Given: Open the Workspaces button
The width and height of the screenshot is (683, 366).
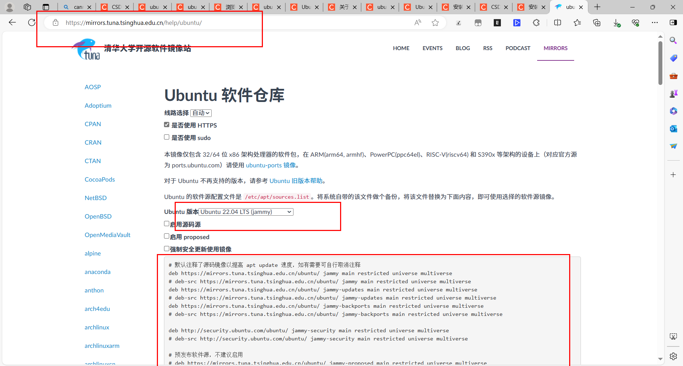Looking at the screenshot, I should tap(27, 7).
